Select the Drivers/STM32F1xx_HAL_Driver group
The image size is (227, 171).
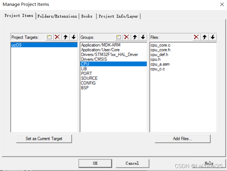(x=113, y=55)
